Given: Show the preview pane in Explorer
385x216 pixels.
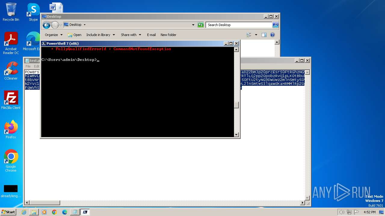Looking at the screenshot, I should click(x=264, y=35).
